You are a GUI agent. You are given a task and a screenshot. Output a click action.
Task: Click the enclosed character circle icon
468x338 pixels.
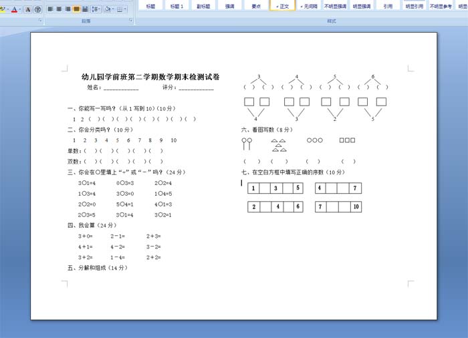37,9
